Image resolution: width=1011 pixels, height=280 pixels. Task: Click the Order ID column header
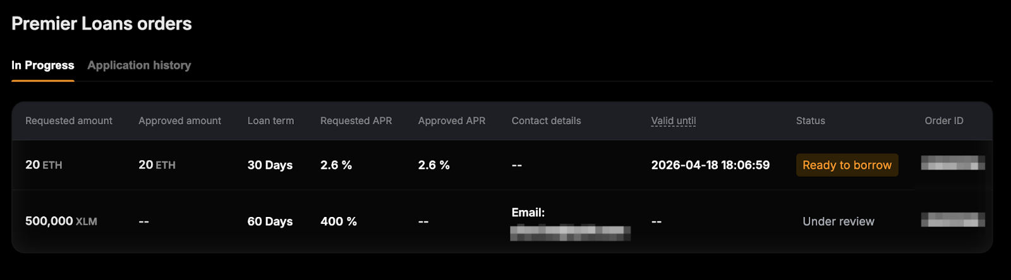click(943, 121)
